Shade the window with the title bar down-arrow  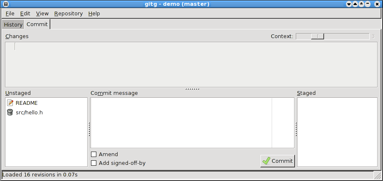tap(349, 4)
